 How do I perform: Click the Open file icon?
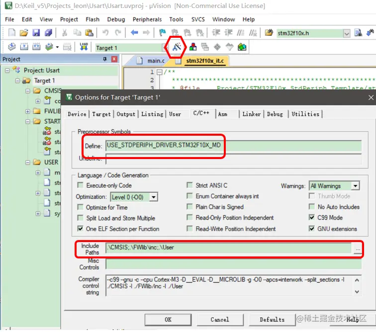pos(24,32)
